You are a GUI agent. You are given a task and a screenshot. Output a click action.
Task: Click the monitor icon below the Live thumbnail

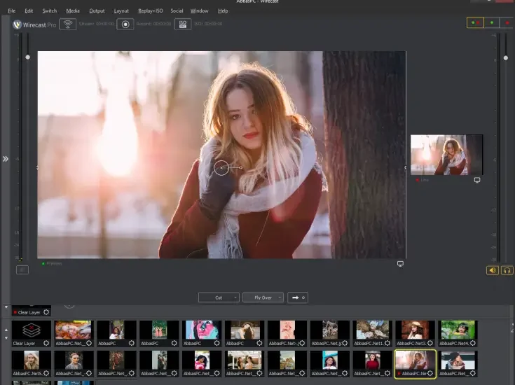477,180
